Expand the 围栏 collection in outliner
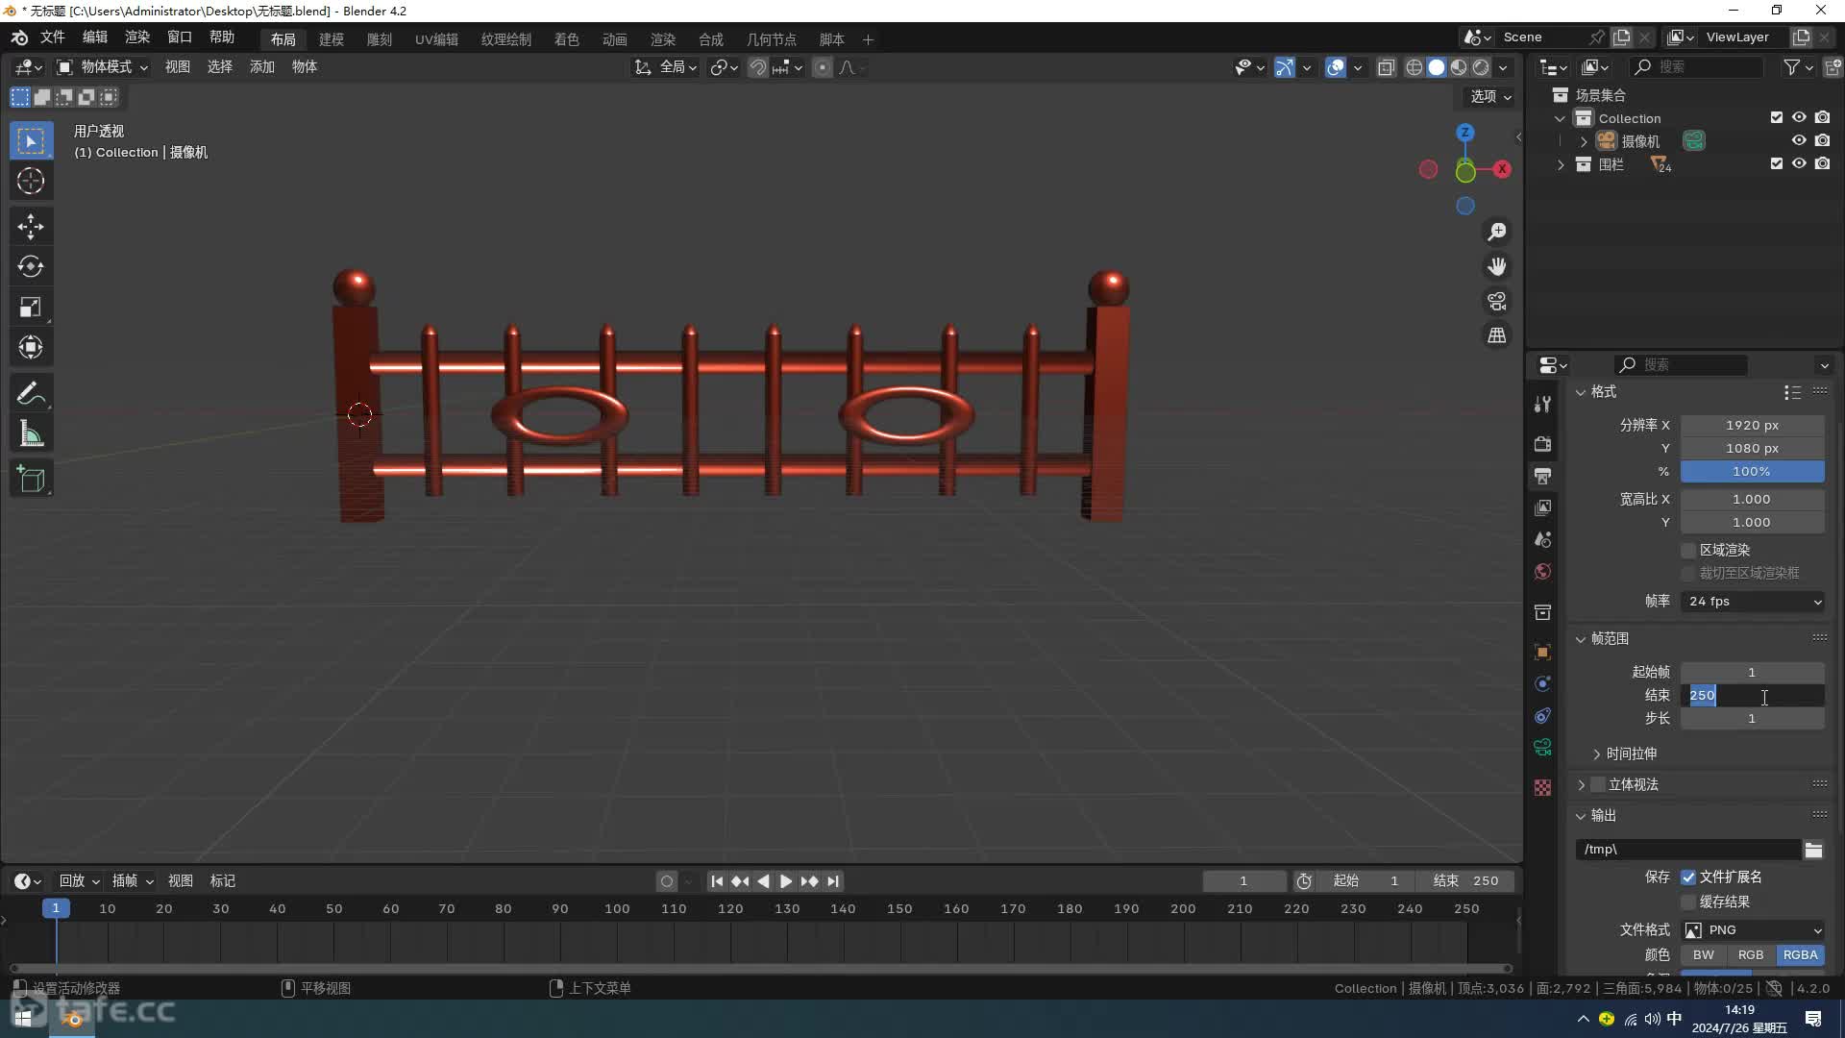 pos(1561,165)
